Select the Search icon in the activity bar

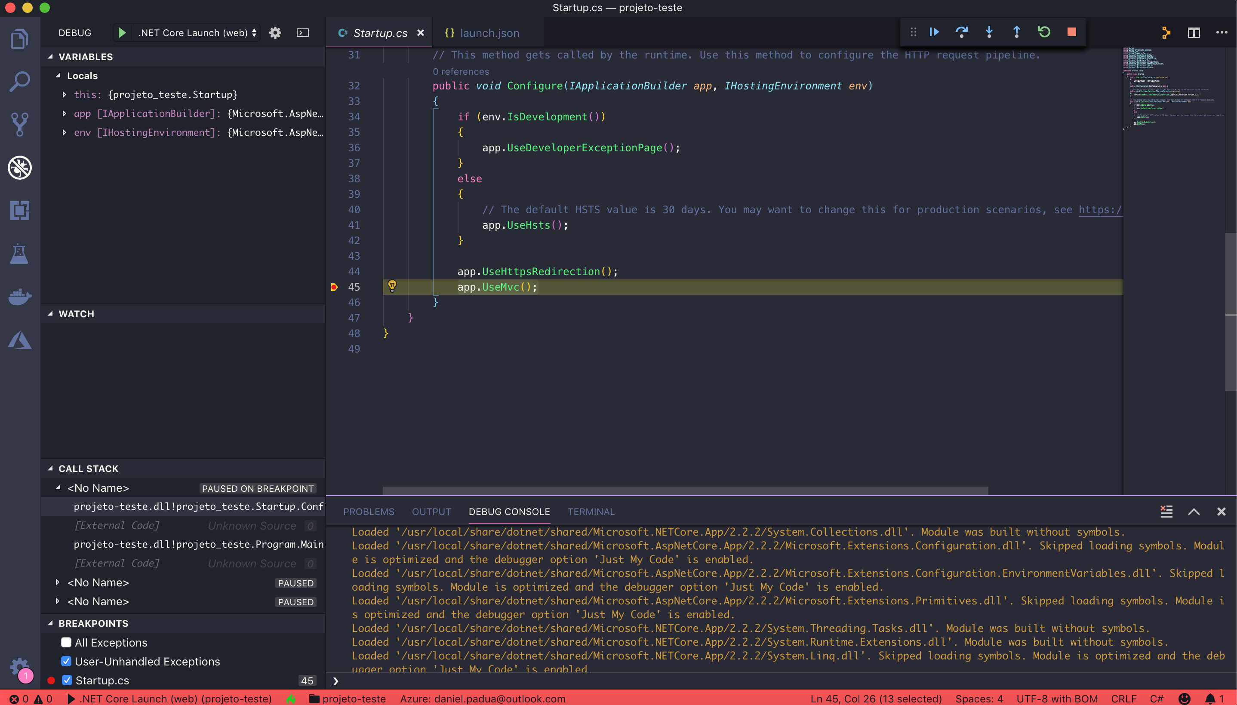pyautogui.click(x=19, y=81)
